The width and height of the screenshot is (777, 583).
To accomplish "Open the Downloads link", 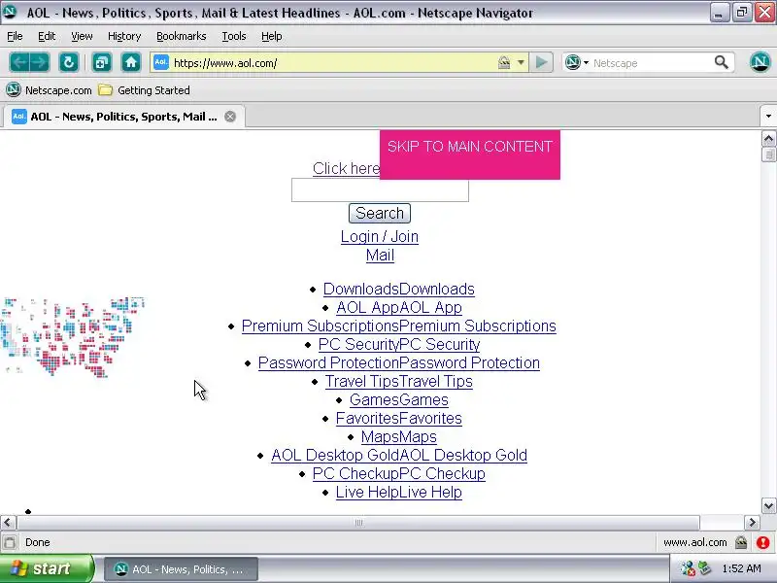I will pyautogui.click(x=399, y=289).
